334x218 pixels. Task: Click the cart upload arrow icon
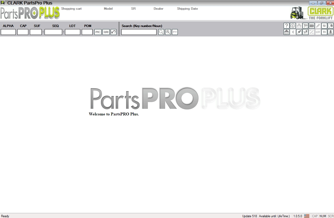(305, 32)
